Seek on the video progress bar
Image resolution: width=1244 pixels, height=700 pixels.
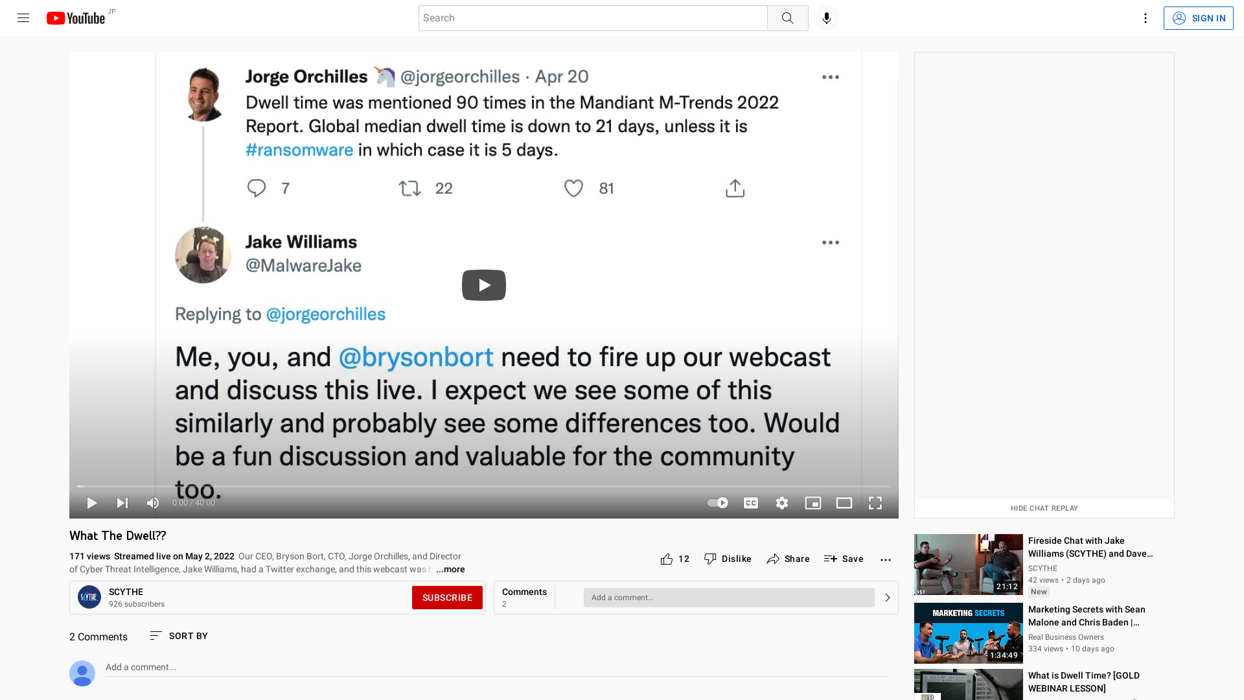(483, 486)
